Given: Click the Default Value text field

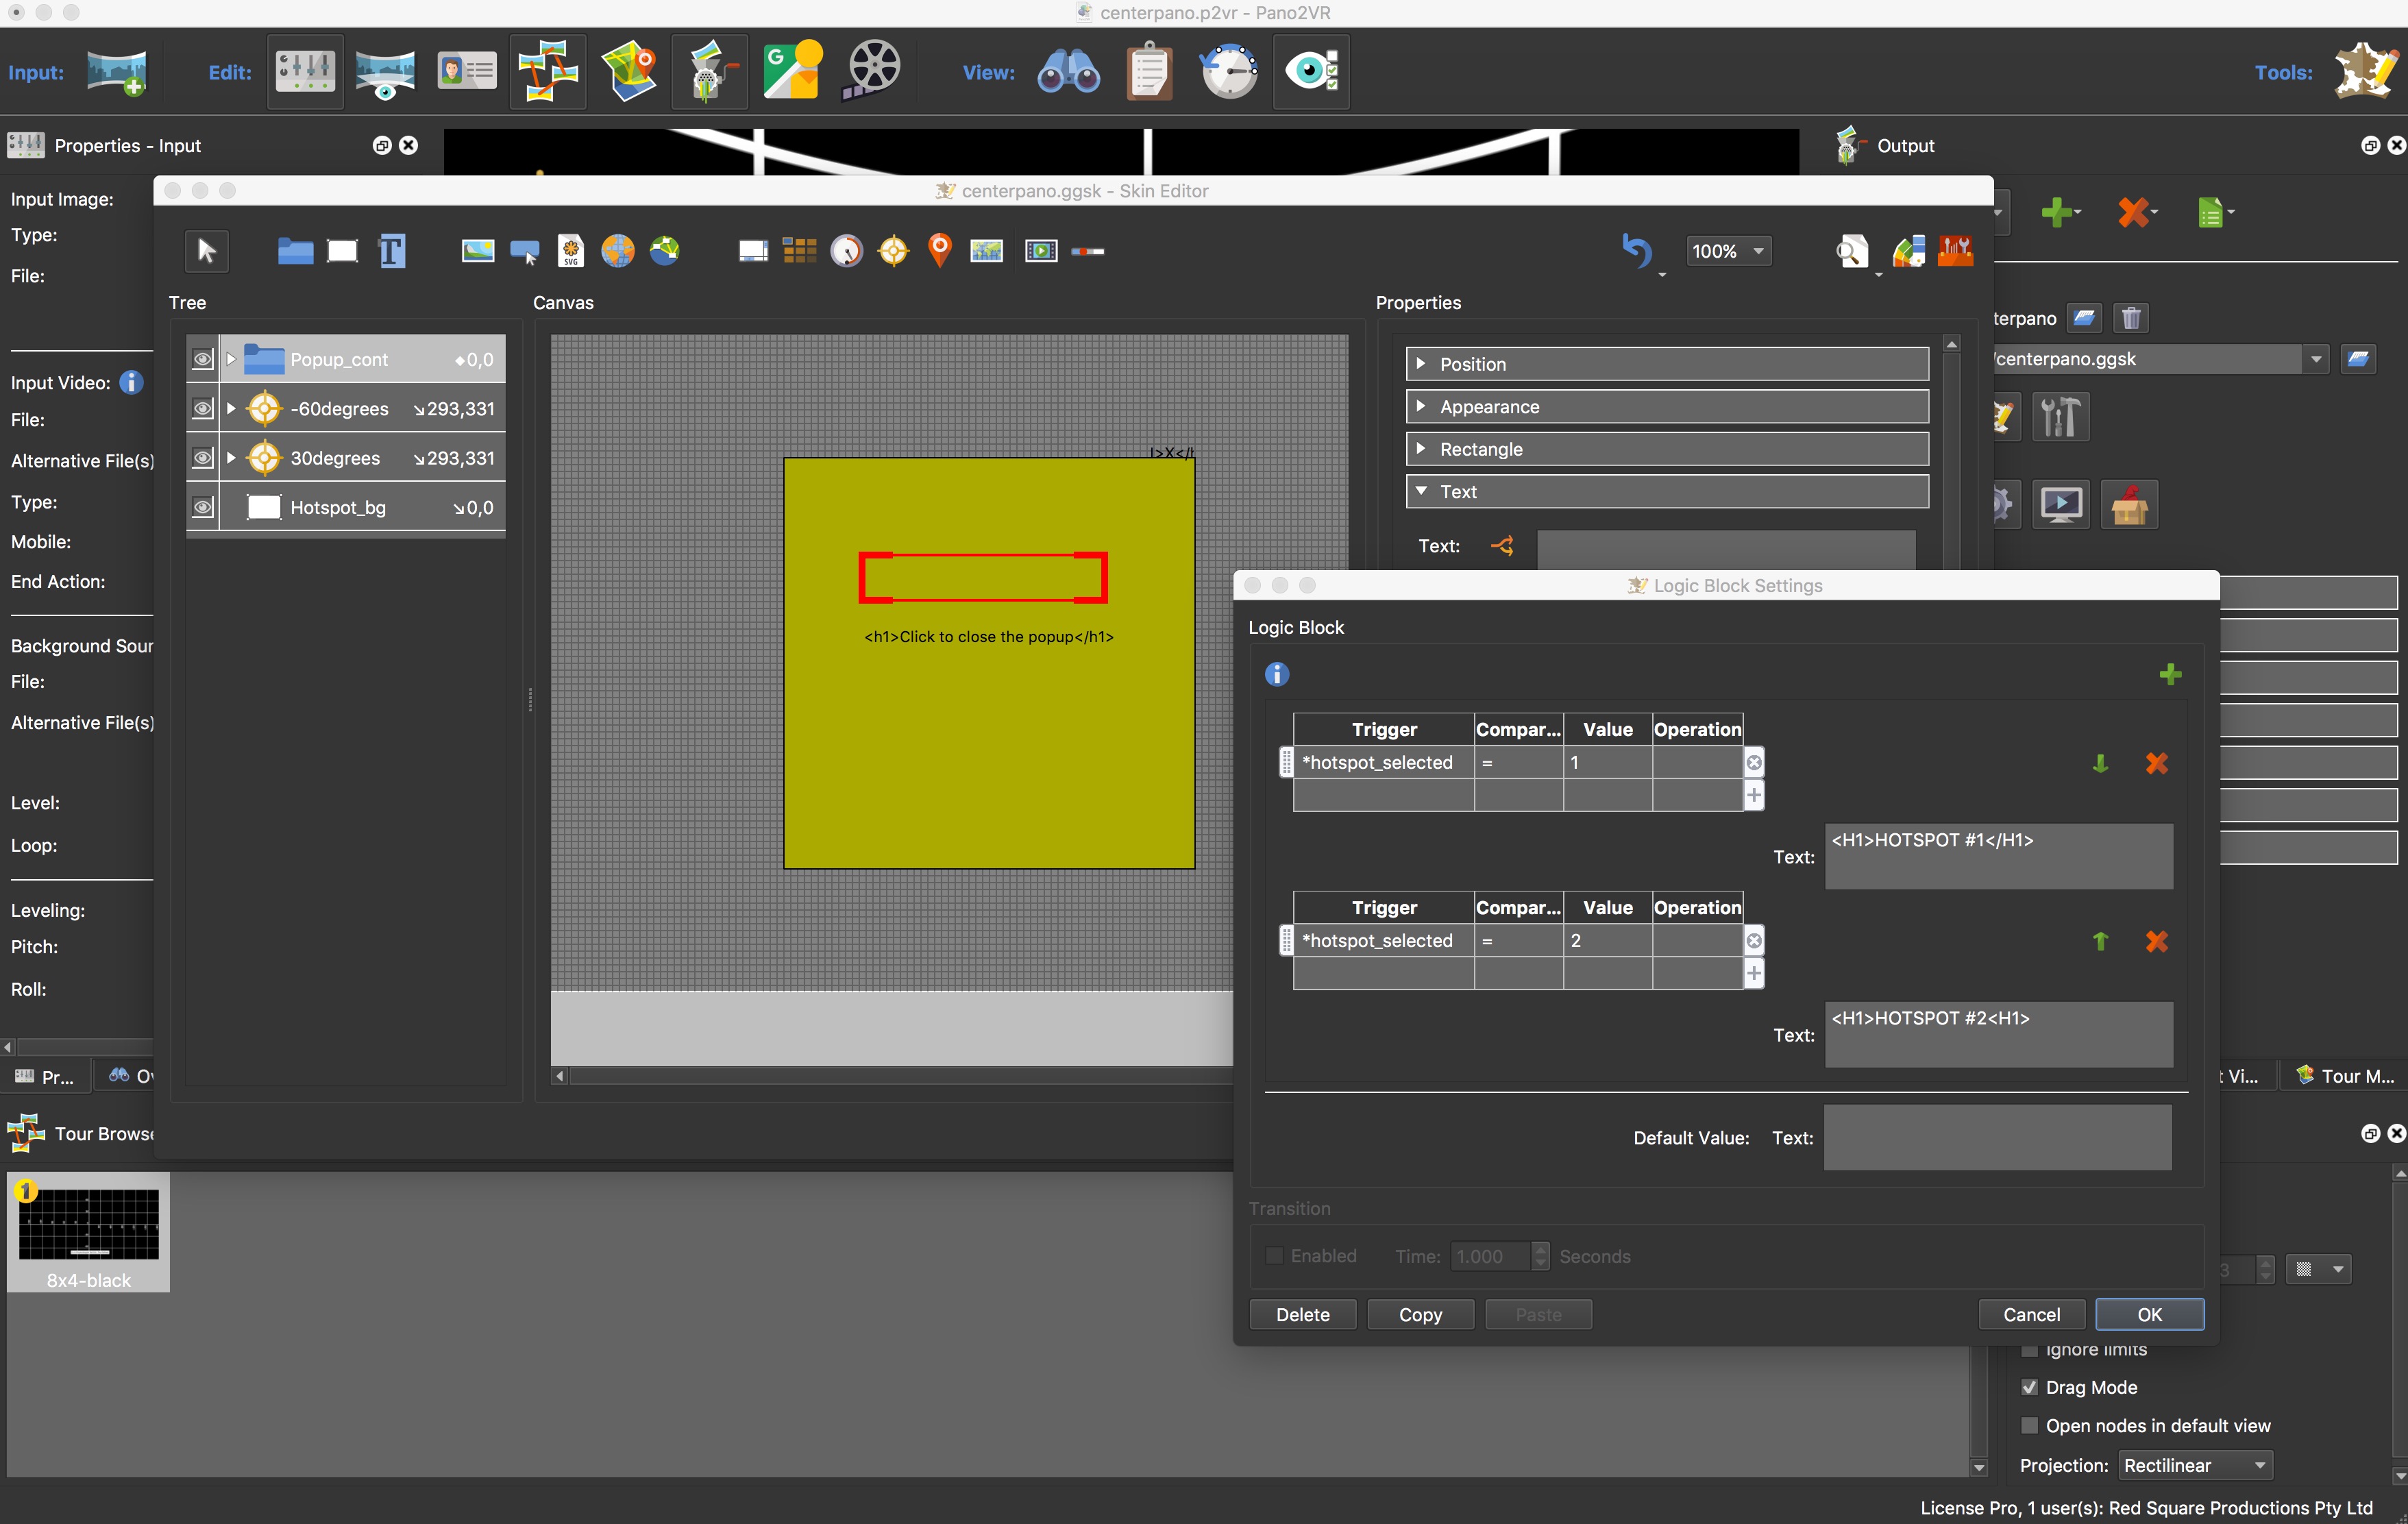Looking at the screenshot, I should point(1997,1138).
